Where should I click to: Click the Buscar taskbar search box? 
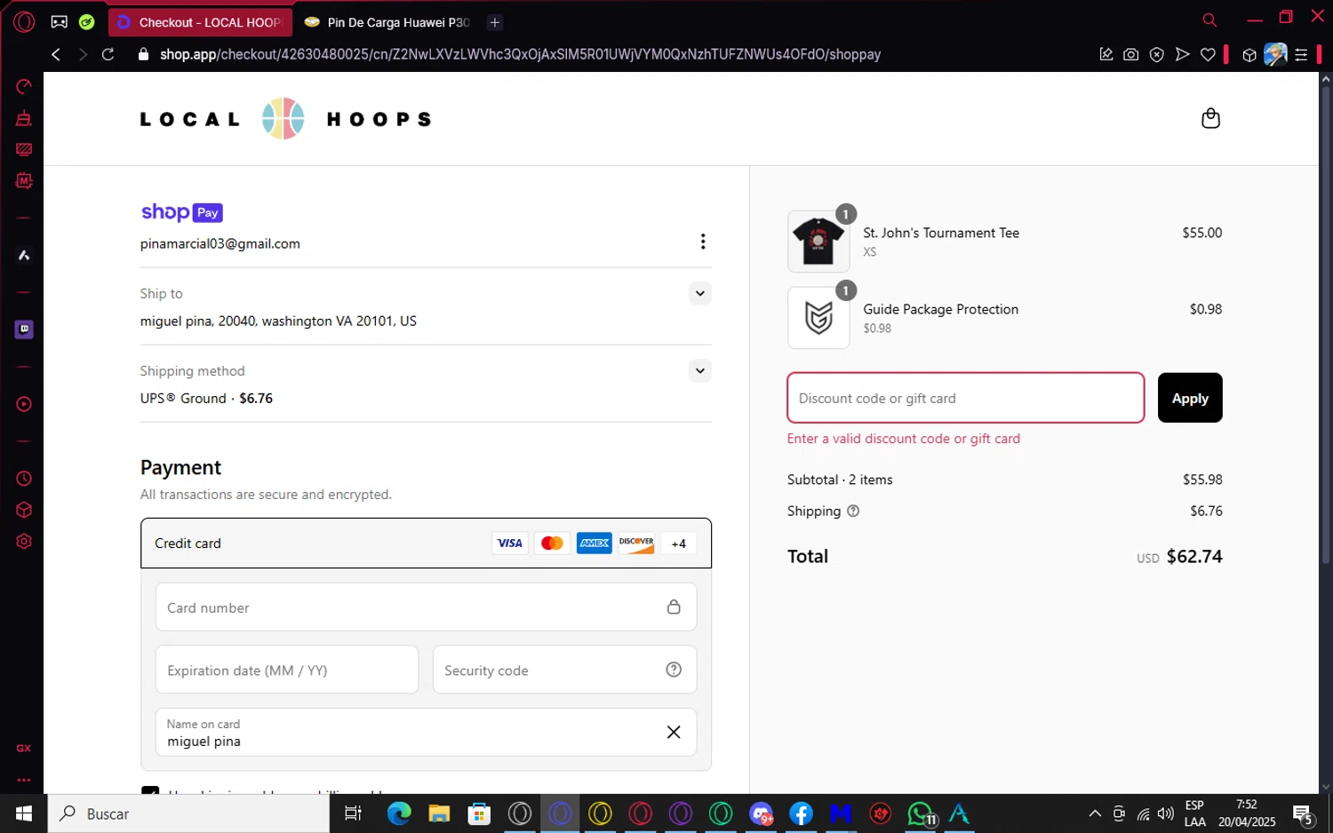188,813
